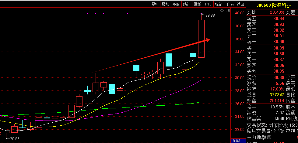
Task: Open the 画线 drawing tools
Action: (197, 4)
